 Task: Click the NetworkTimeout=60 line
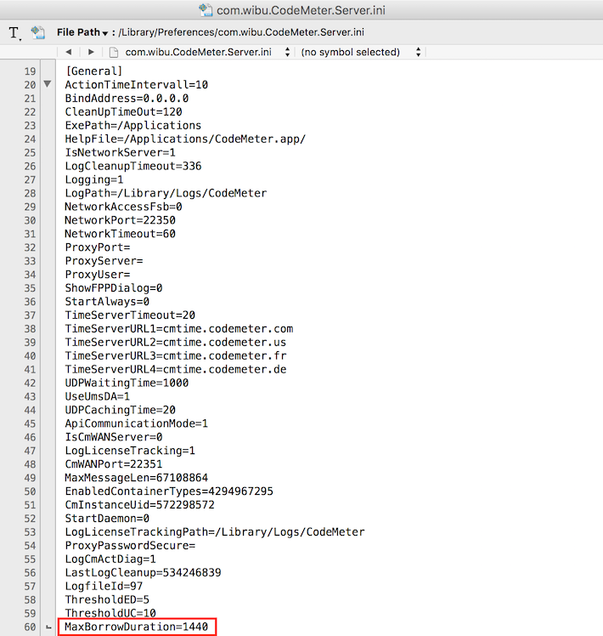pyautogui.click(x=120, y=234)
